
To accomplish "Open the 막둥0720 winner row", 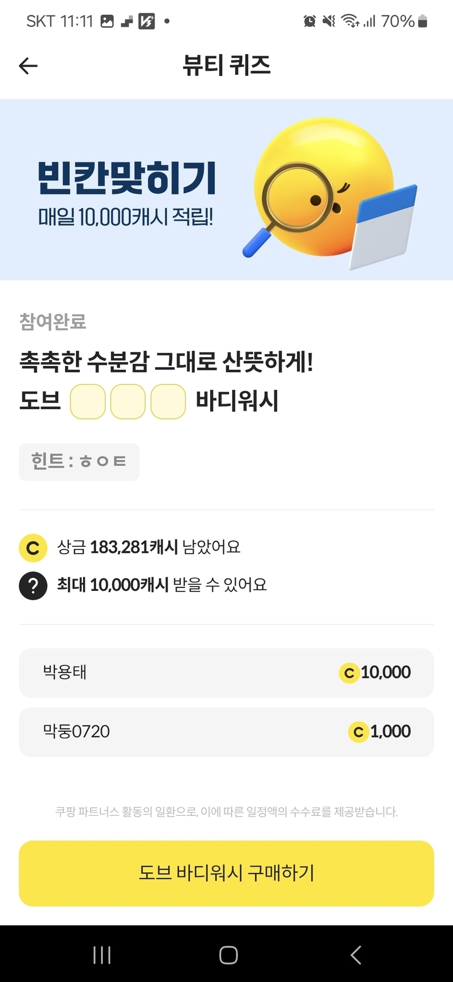I will click(x=226, y=732).
